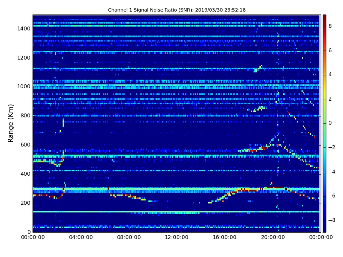This screenshot has width=343, height=257.
Task: Click the 400 range tick label
Action: point(25,174)
